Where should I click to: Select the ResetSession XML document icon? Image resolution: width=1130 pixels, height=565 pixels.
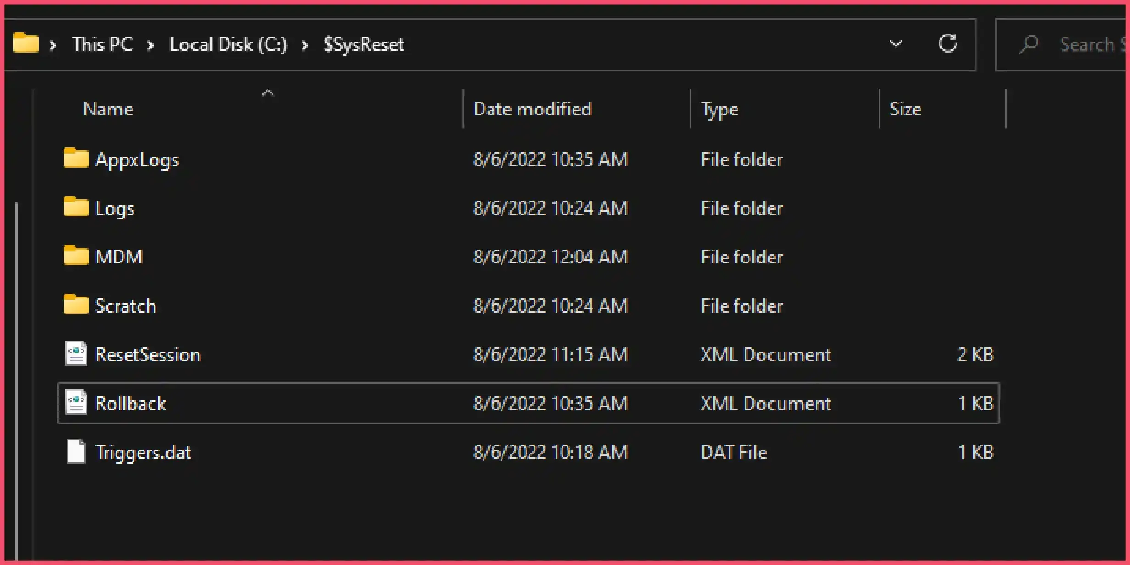pos(76,354)
